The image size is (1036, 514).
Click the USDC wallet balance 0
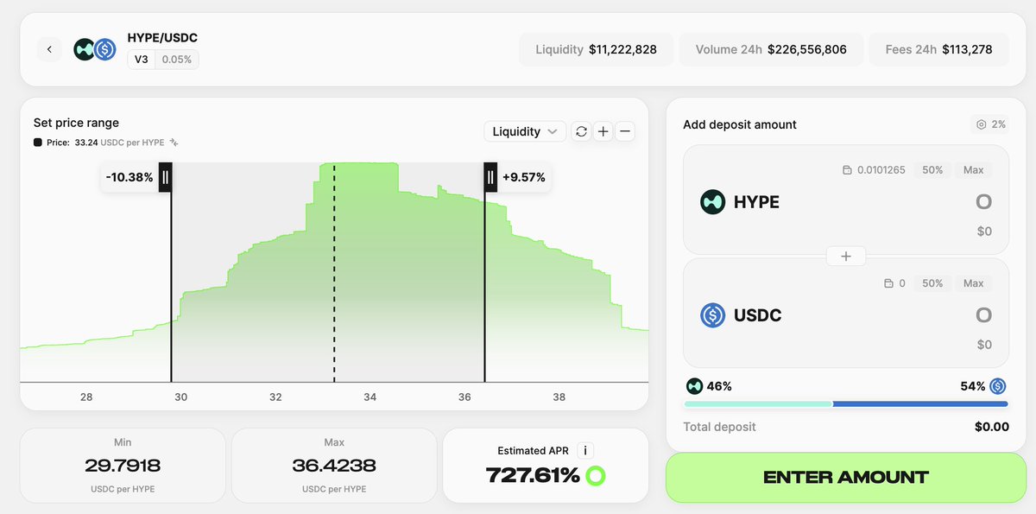(x=894, y=283)
